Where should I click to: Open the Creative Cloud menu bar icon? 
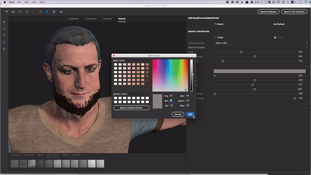point(232,2)
